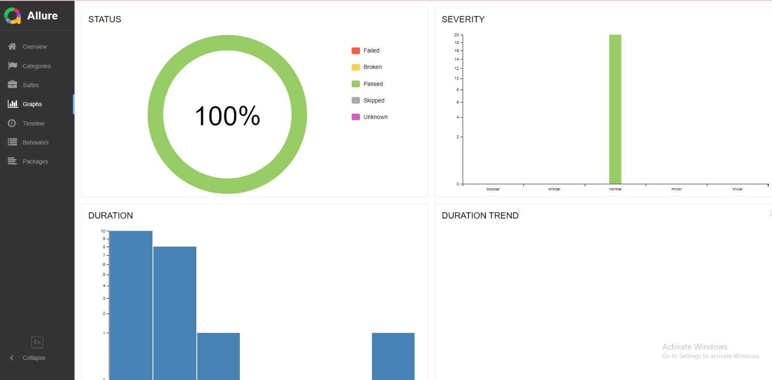This screenshot has height=380, width=772.
Task: Toggle the Failed status legend swatch
Action: 356,51
